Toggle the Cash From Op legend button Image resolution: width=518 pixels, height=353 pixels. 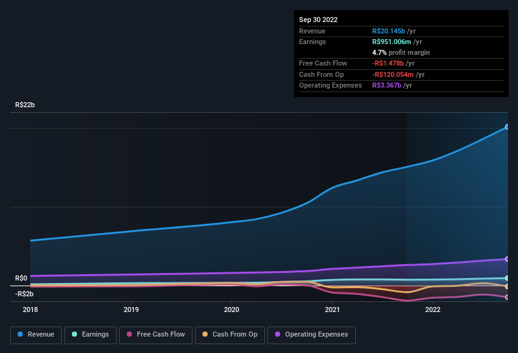(230, 335)
